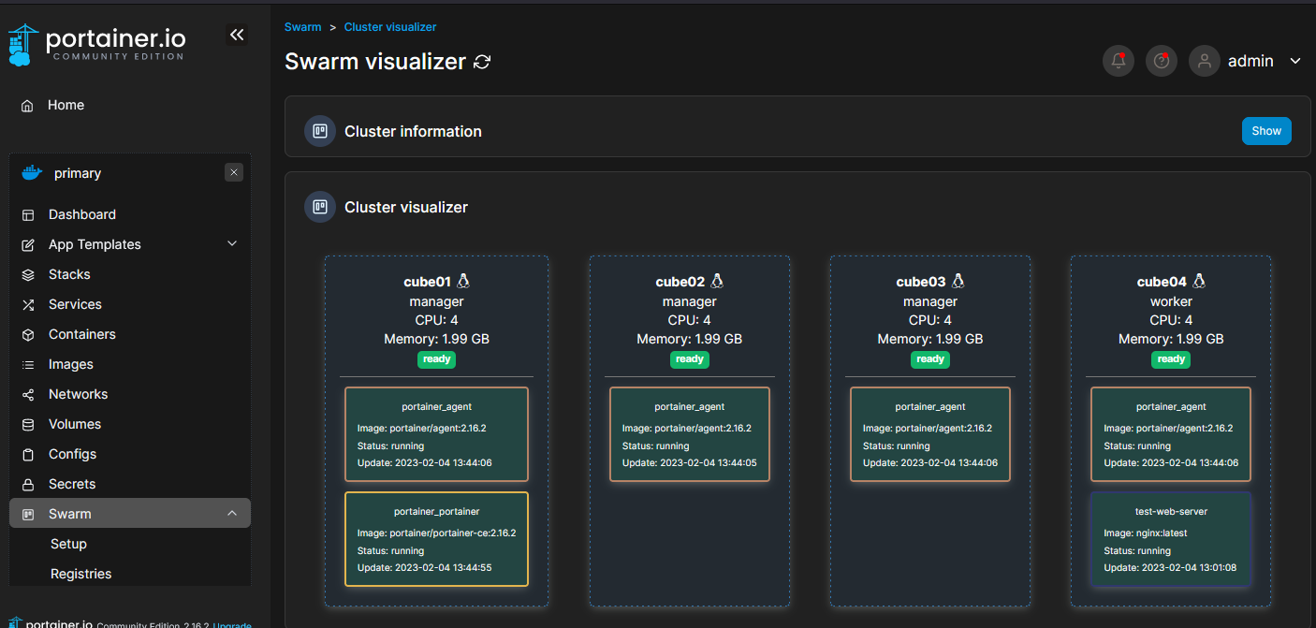Image resolution: width=1316 pixels, height=628 pixels.
Task: Click the App Templates edit icon
Action: pos(28,244)
